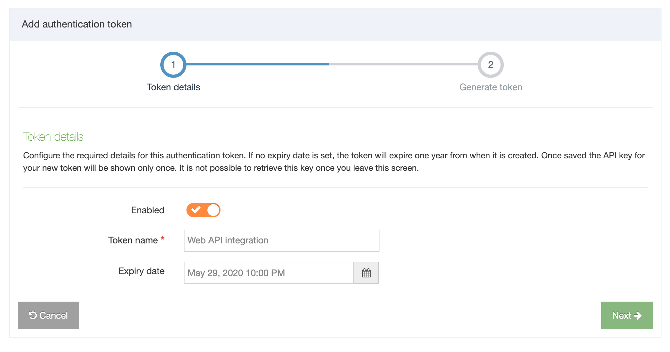Click the grey remaining segment of progress bar
Image resolution: width=670 pixels, height=352 pixels.
coord(403,64)
